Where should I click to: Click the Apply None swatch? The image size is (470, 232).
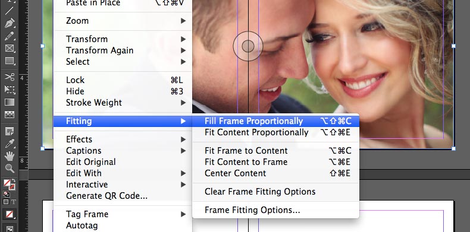(x=10, y=214)
